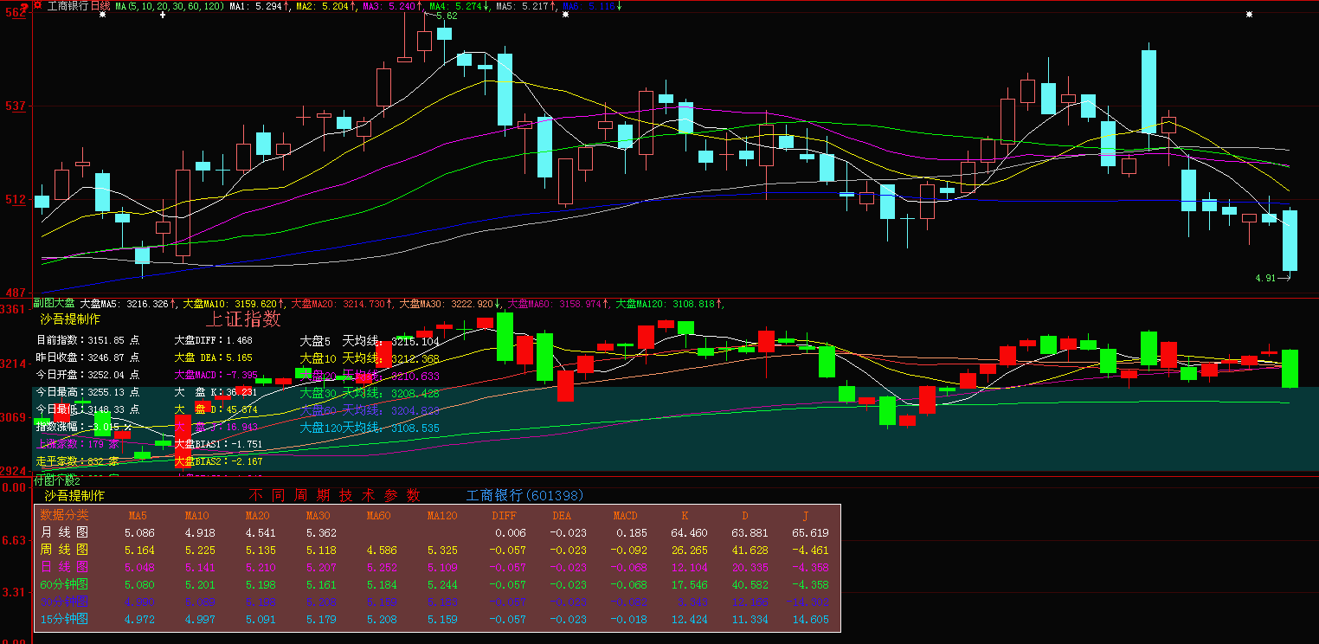Select the 日线 period label in the header
Screen dimensions: 1319x644
tap(100, 6)
